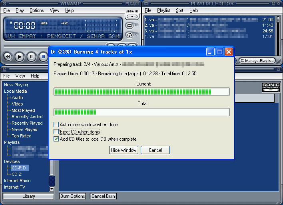The height and width of the screenshot is (205, 283).
Task: Click the Hide Window button
Action: (124, 150)
